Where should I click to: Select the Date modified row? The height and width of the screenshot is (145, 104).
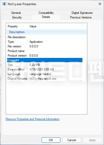pos(45,69)
